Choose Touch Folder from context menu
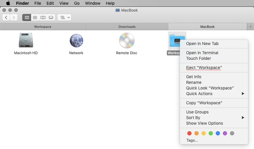Viewport: 254px width, 149px height. pyautogui.click(x=214, y=58)
